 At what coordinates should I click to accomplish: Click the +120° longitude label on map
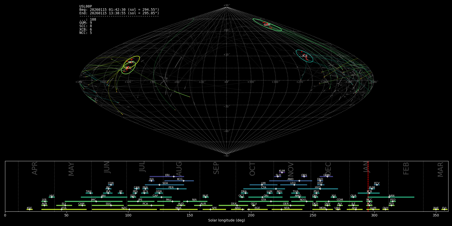(128, 82)
